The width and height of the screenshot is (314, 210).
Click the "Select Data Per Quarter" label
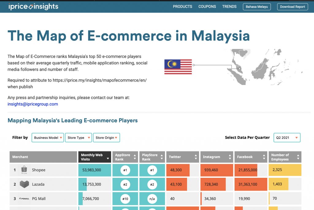click(x=247, y=138)
